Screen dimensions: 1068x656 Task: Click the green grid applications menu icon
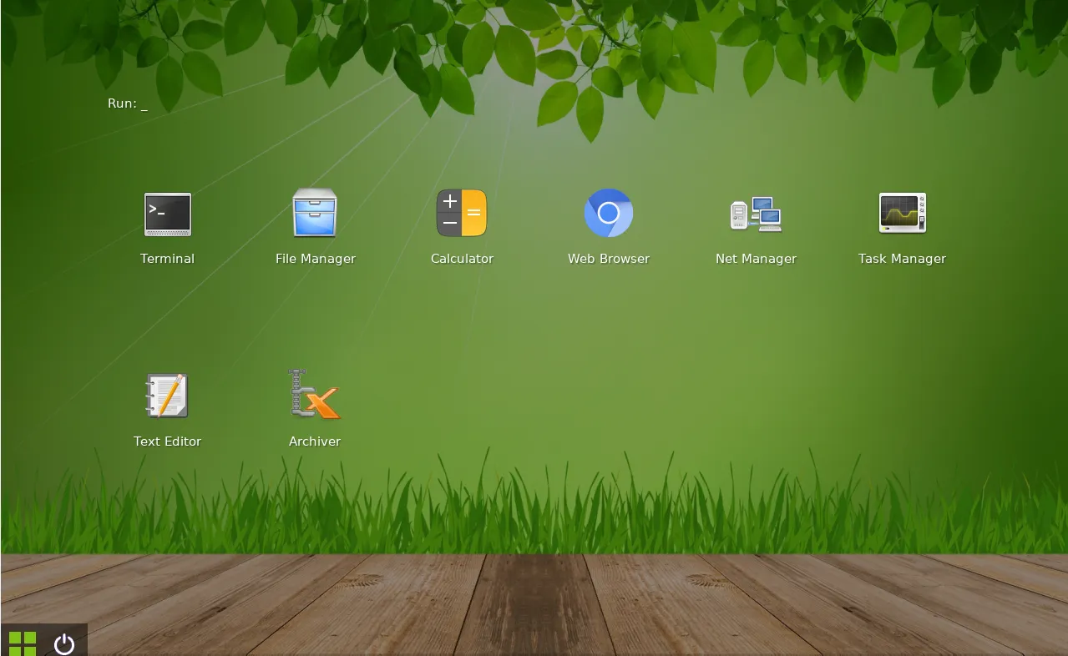[x=23, y=643]
